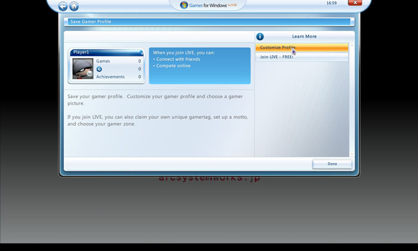Click the Games count in gamer card

pyautogui.click(x=139, y=61)
